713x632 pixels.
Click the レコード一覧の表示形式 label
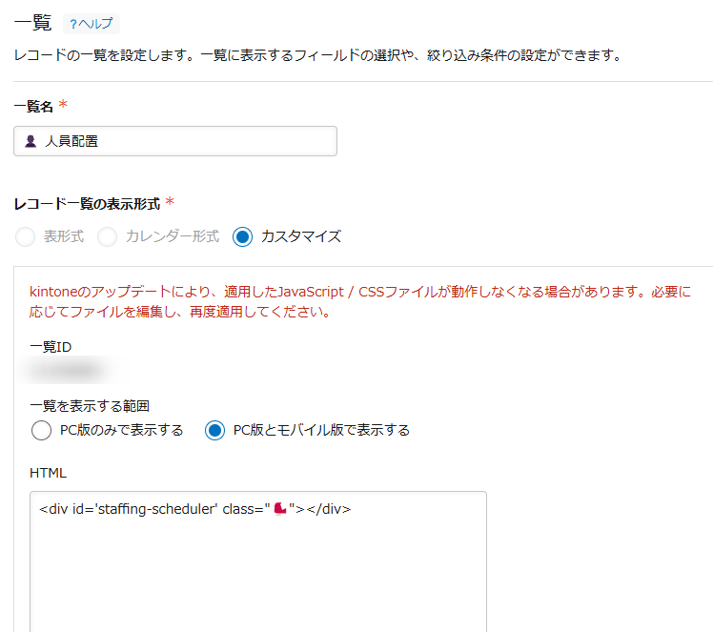pos(88,204)
